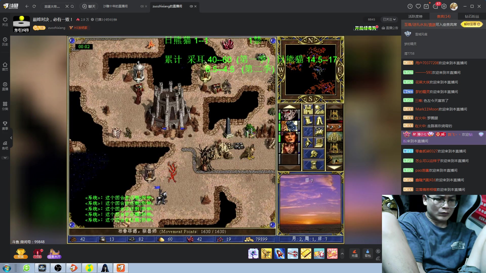Mute the 沙雕十年的直播间 tab audio
The width and height of the screenshot is (486, 273).
click(142, 6)
